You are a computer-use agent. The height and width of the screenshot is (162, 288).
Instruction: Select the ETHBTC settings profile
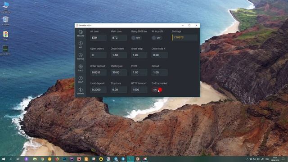184,37
